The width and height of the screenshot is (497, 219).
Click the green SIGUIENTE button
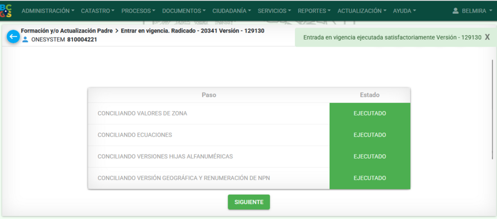pyautogui.click(x=249, y=202)
